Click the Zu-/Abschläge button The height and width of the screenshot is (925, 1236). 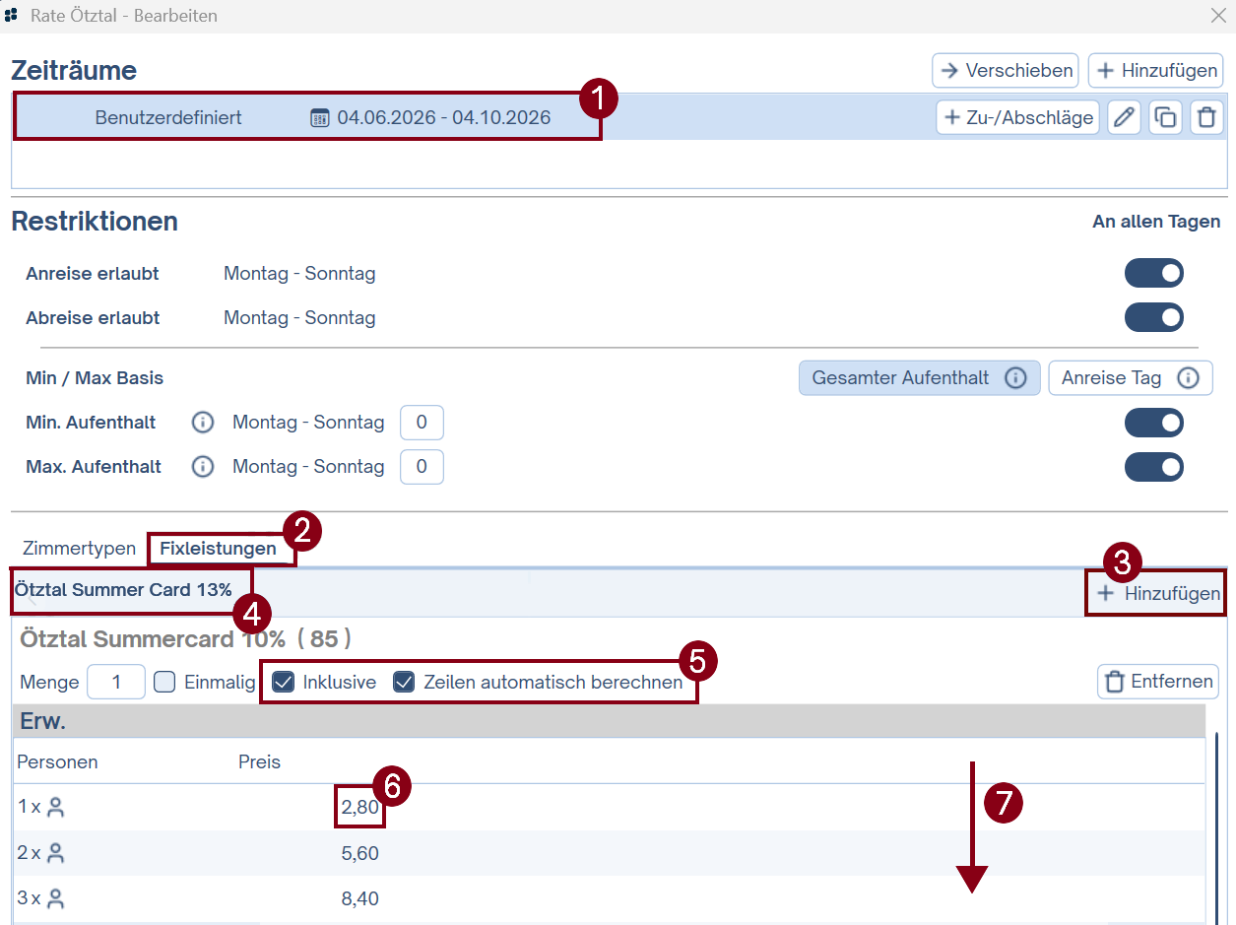(x=1017, y=118)
